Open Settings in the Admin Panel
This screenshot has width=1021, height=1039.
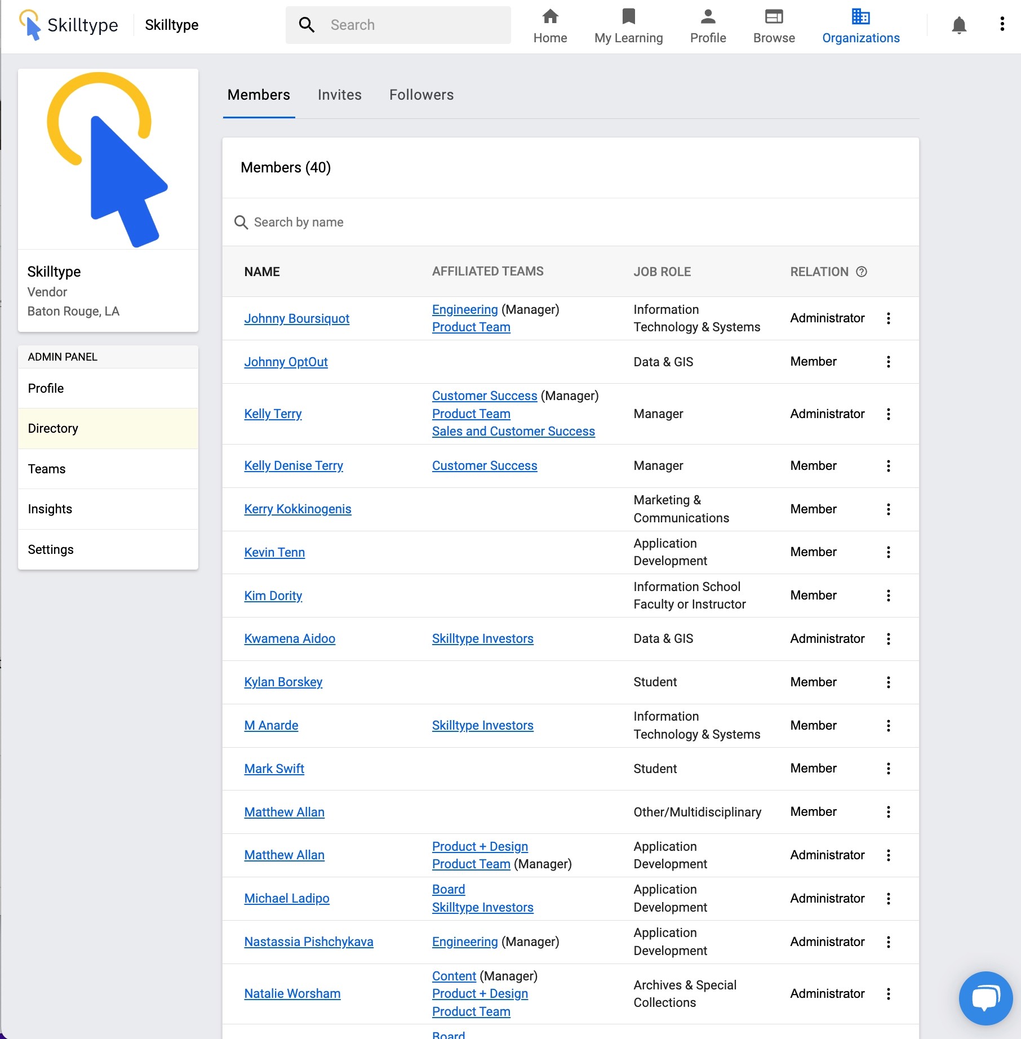[108, 549]
